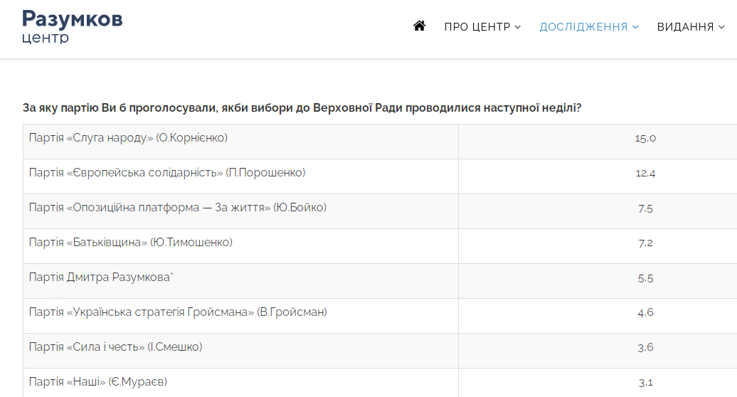737x397 pixels.
Task: Open the ПРО ЦЕНТР menu item
Action: click(483, 27)
